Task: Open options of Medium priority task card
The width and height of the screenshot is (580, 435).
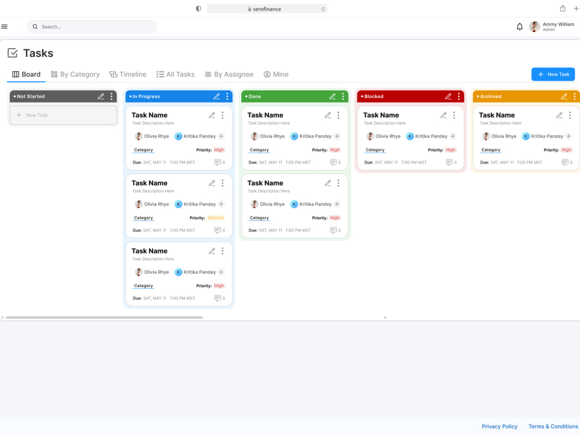Action: (223, 183)
